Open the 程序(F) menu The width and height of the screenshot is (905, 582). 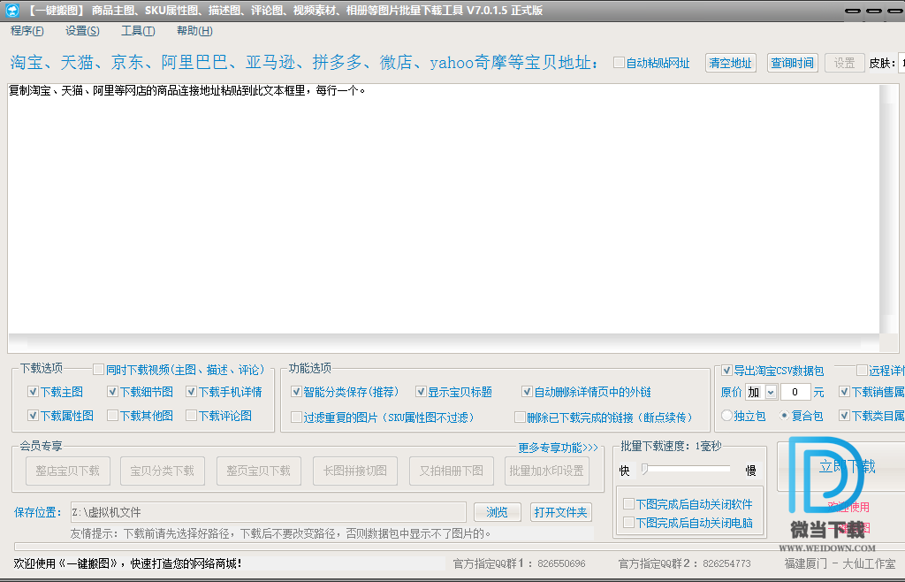pos(27,31)
